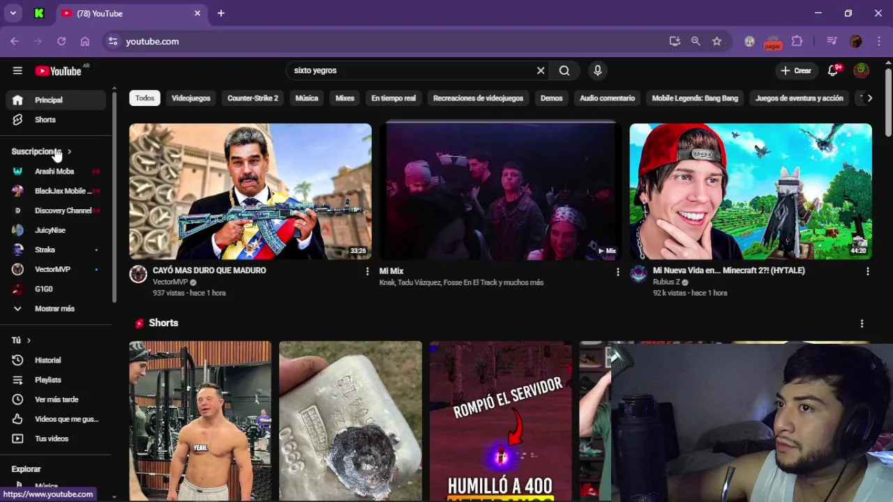Bookmark this page with the star icon
This screenshot has width=893, height=502.
pos(716,41)
